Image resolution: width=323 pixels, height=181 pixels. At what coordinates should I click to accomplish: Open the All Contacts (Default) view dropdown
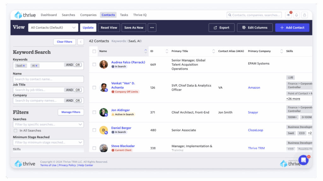[53, 28]
